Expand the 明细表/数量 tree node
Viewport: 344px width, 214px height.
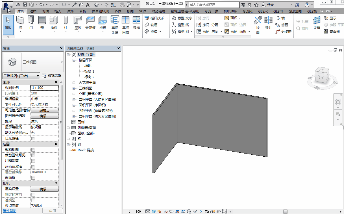pos(68,128)
